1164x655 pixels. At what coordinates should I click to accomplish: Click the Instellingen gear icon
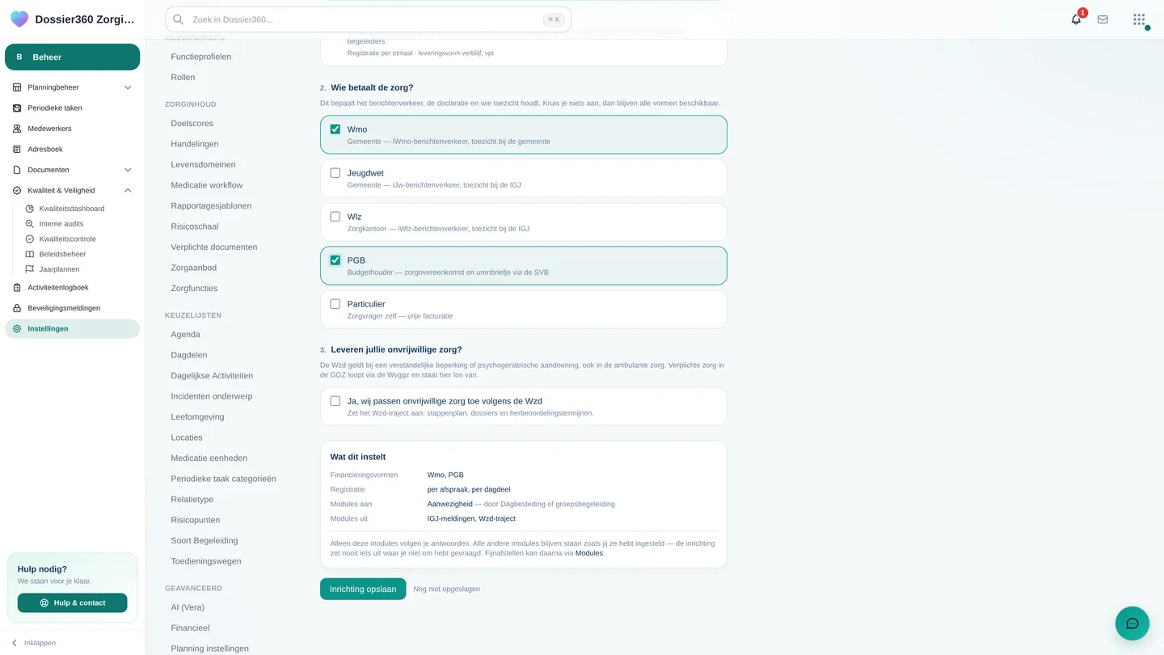click(17, 329)
